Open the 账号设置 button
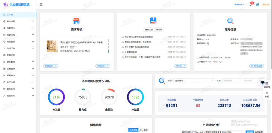 (257, 66)
